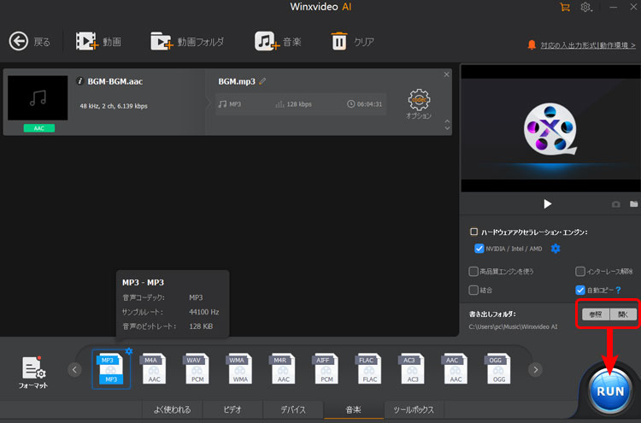
Task: Go back with the 戻る arrow icon
Action: (x=19, y=41)
